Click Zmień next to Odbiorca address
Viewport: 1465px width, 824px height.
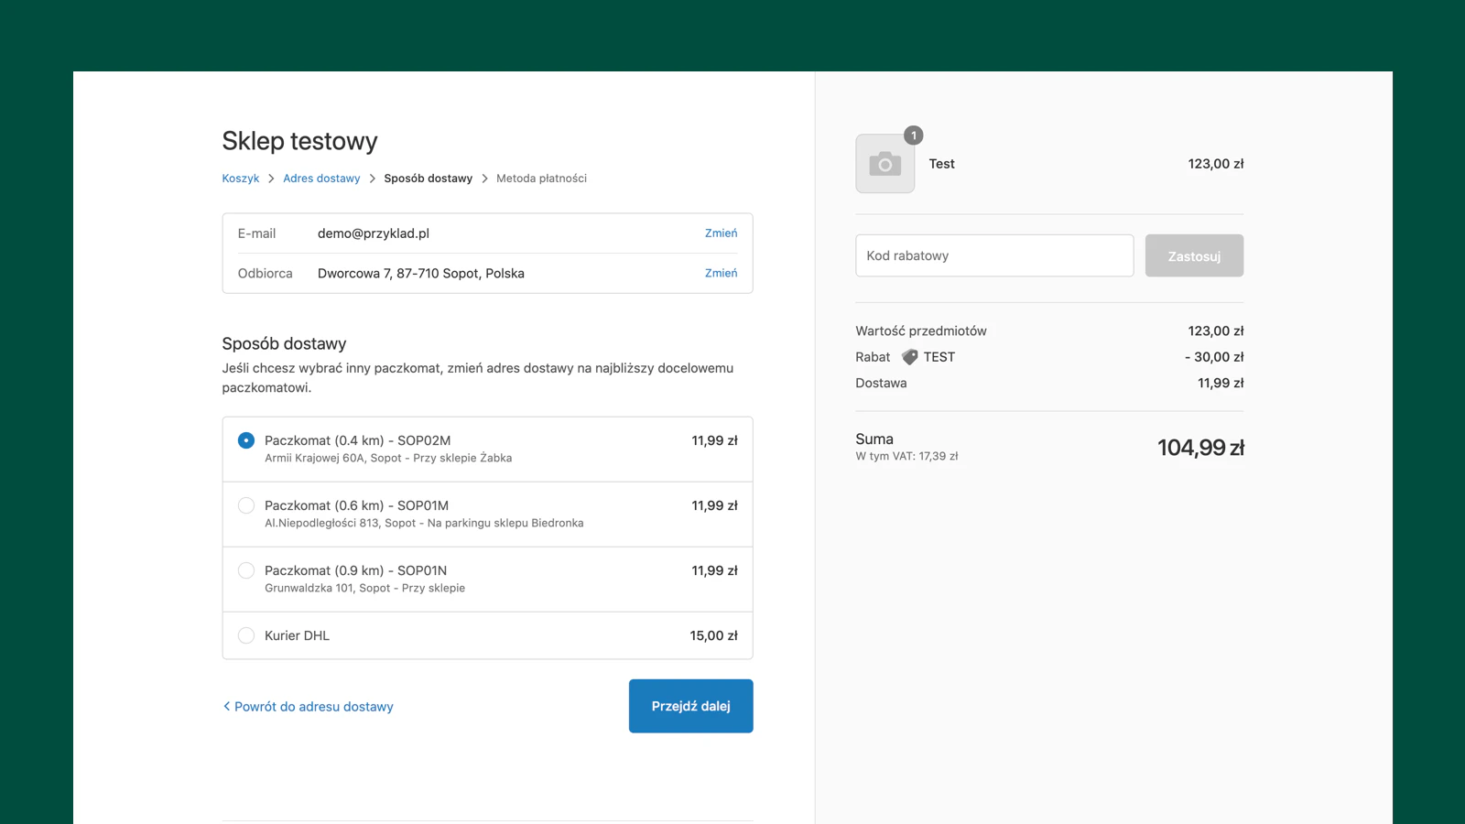pyautogui.click(x=721, y=273)
